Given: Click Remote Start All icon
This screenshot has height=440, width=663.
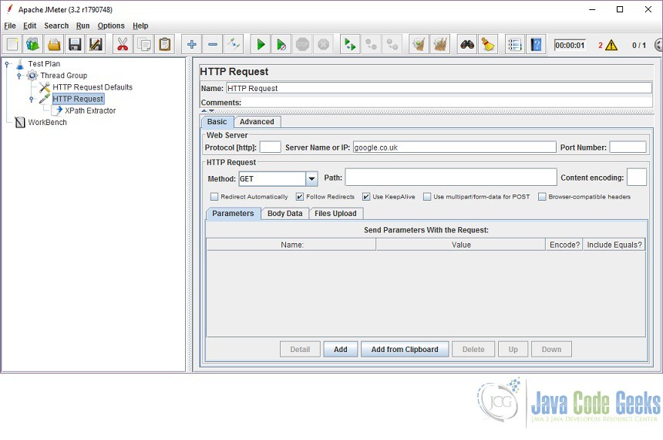Looking at the screenshot, I should tap(350, 44).
